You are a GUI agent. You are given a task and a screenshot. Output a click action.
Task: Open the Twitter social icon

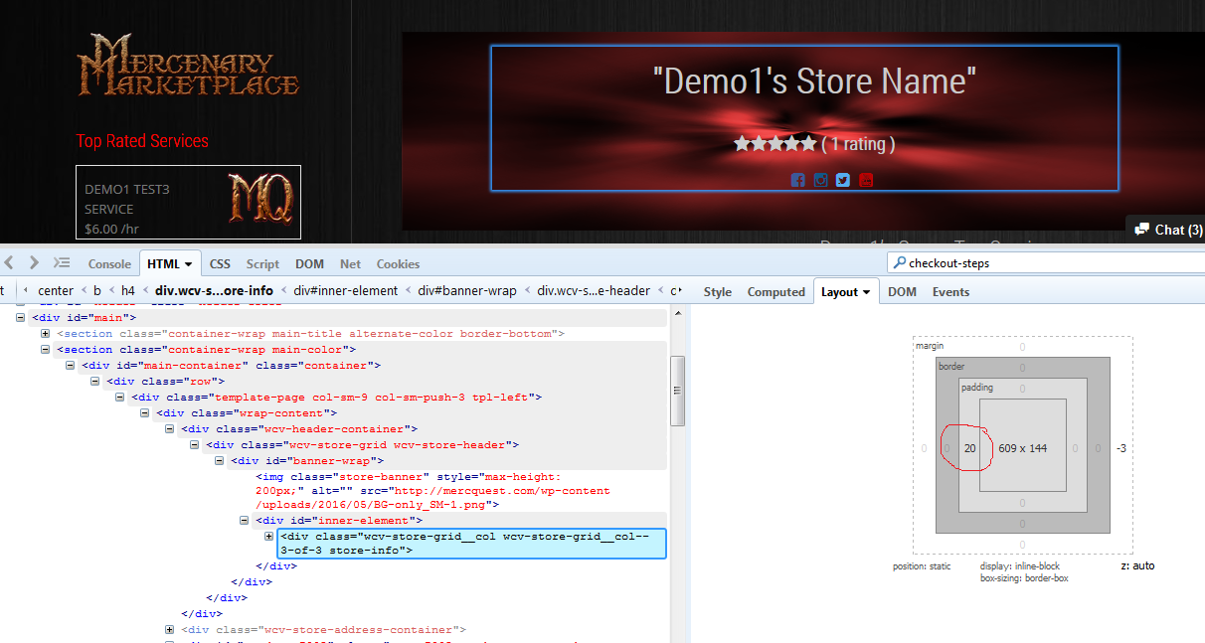pos(843,180)
